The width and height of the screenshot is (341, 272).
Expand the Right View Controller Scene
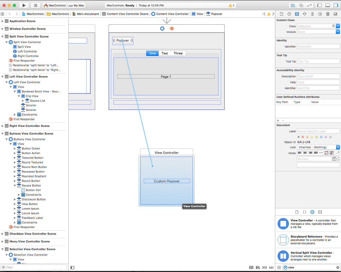(3, 126)
